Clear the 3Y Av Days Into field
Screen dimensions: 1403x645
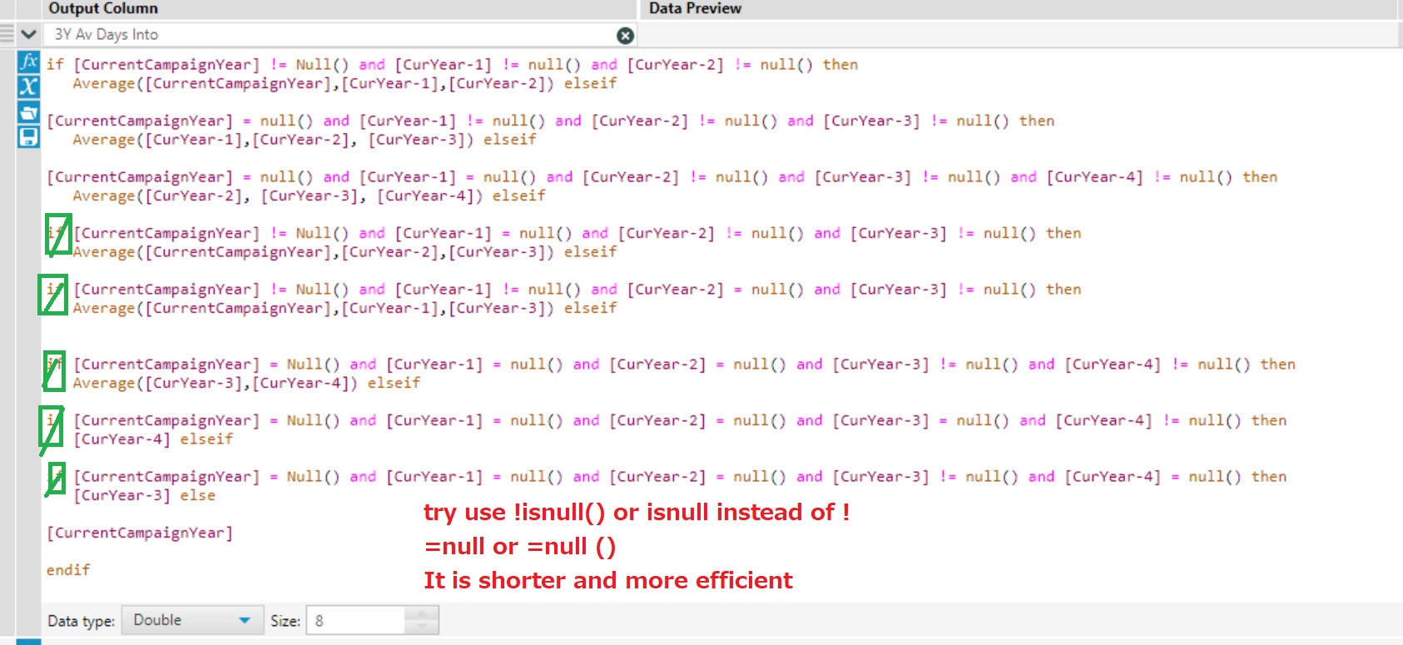point(625,35)
